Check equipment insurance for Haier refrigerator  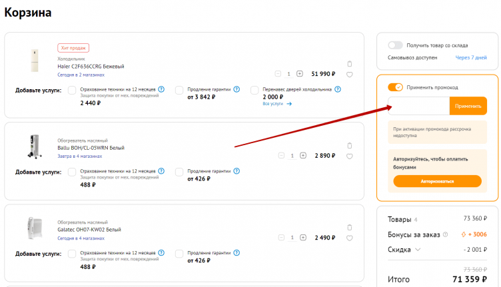click(x=72, y=90)
